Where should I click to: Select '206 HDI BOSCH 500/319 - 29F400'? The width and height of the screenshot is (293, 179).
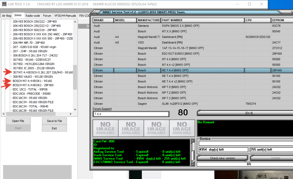pyautogui.click(x=35, y=30)
